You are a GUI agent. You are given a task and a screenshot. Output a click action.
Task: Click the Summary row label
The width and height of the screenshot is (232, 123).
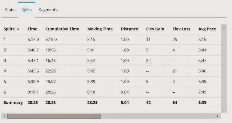13,103
